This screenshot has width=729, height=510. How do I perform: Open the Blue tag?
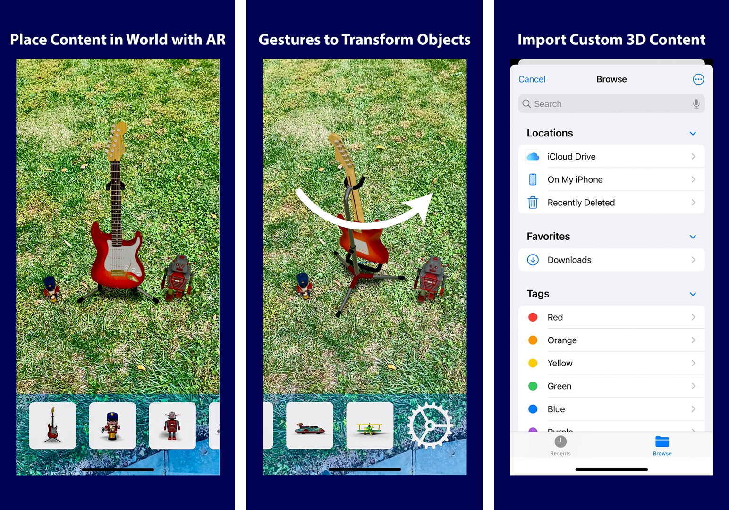[611, 409]
